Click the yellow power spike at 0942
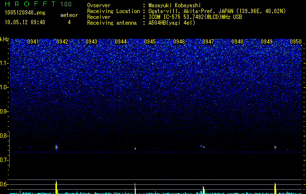 pyautogui.click(x=56, y=187)
